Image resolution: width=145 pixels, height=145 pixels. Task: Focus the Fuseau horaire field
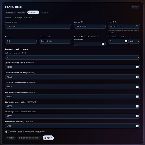point(55,41)
